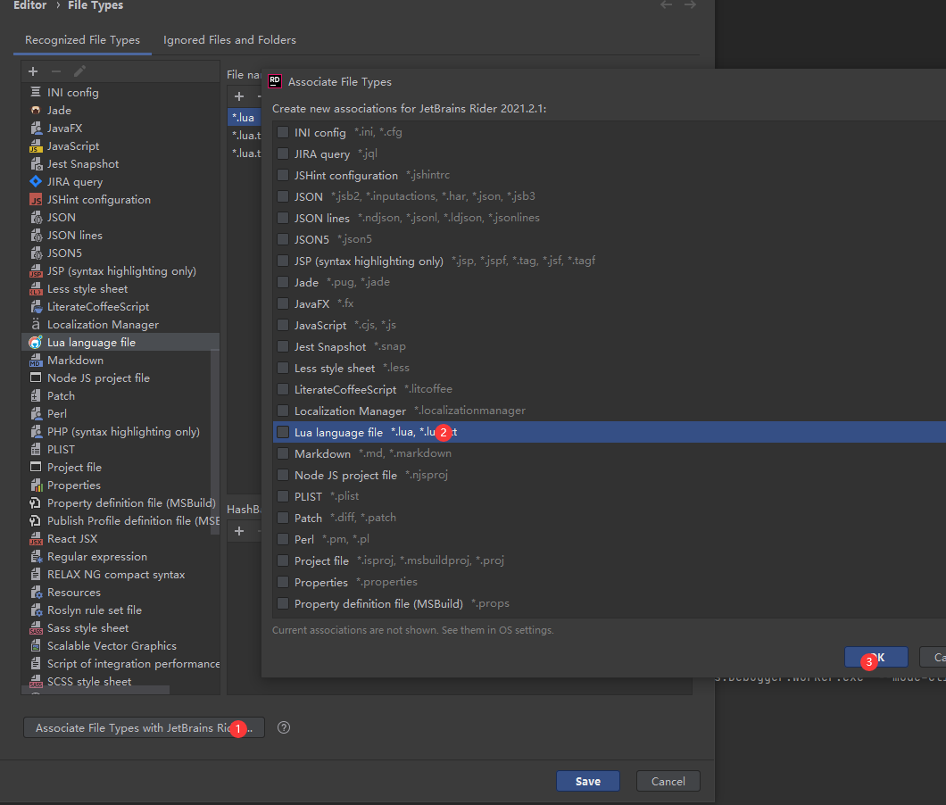Check the JSON association checkbox
Image resolution: width=946 pixels, height=805 pixels.
pyautogui.click(x=282, y=196)
